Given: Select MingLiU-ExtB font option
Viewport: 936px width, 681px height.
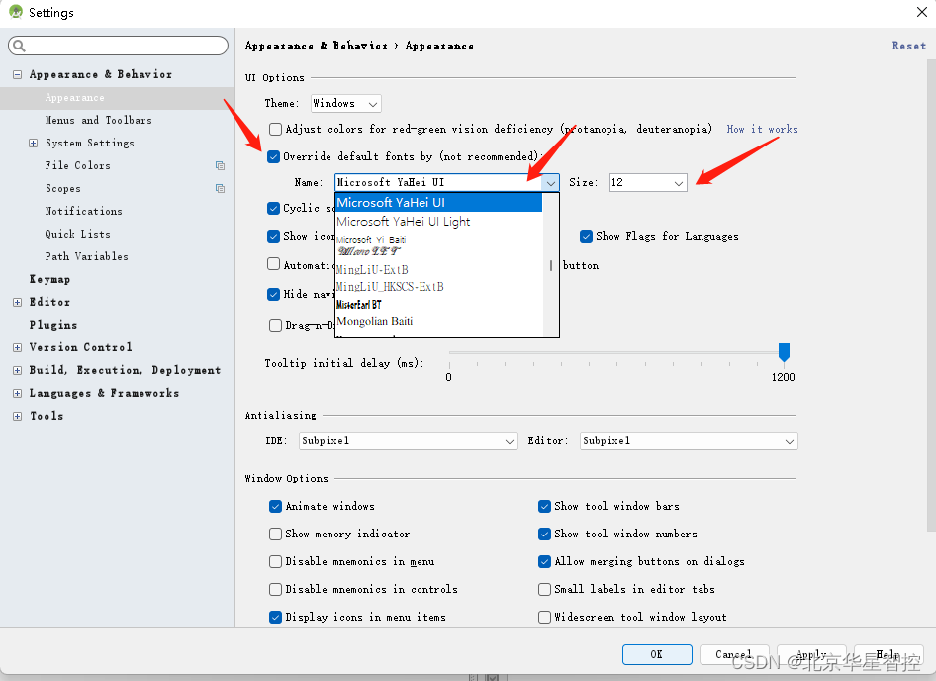Looking at the screenshot, I should click(x=438, y=269).
